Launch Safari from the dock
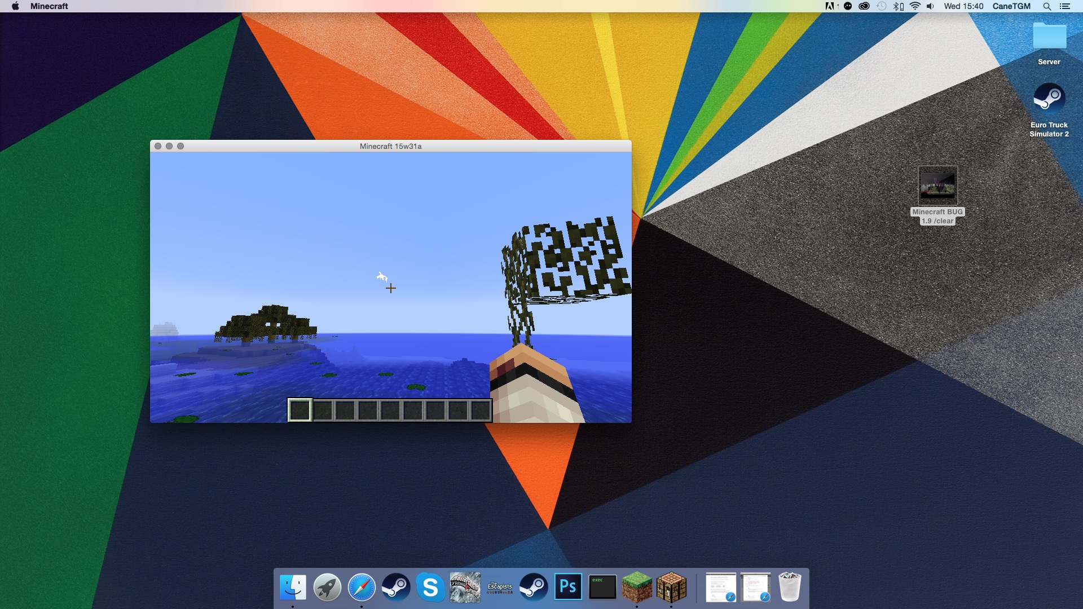Screen dimensions: 1083x609 362,588
